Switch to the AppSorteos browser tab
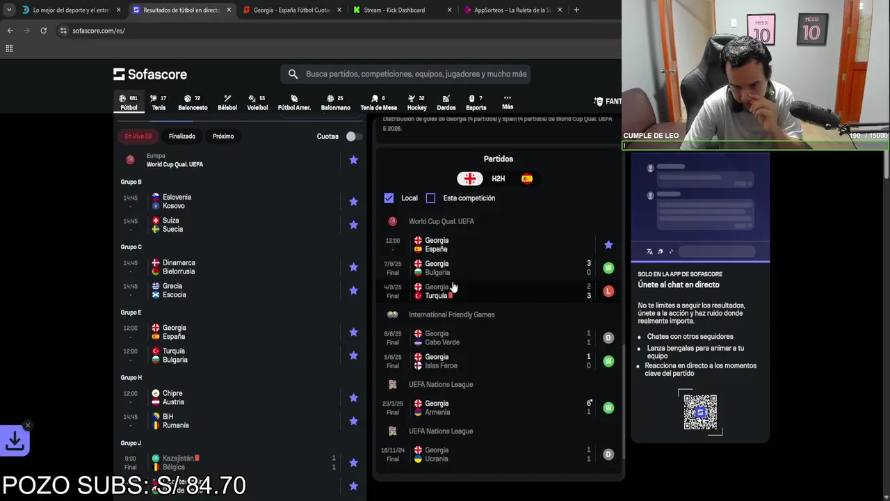The height and width of the screenshot is (501, 890). (512, 10)
